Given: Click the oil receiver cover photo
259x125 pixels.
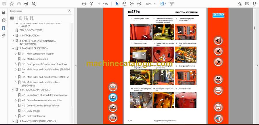Looking at the screenshot, I should pyautogui.click(x=186, y=100).
